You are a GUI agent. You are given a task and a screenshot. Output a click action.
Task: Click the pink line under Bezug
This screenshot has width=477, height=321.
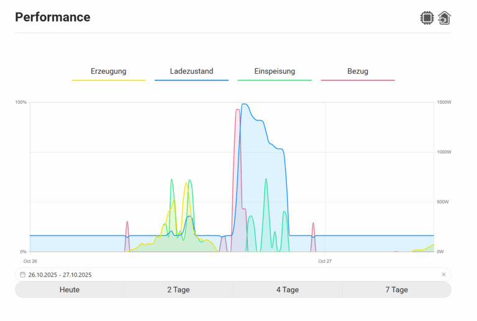(x=358, y=80)
